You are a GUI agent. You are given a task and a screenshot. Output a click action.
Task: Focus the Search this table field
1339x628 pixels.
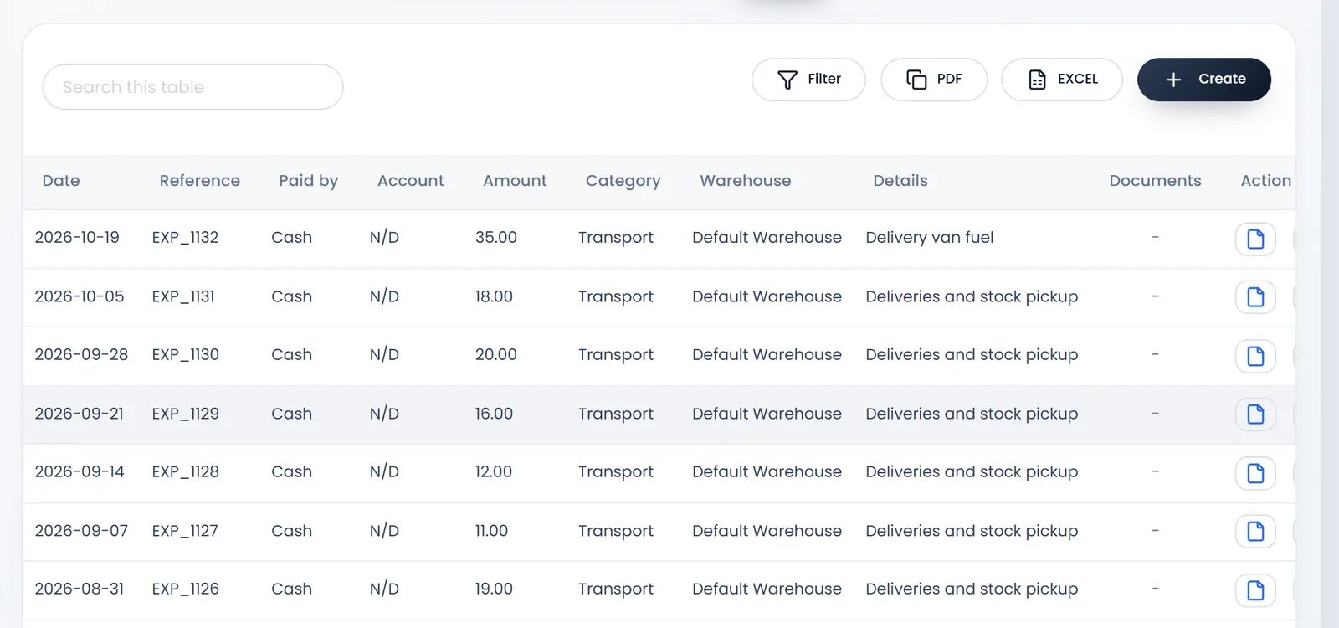192,87
